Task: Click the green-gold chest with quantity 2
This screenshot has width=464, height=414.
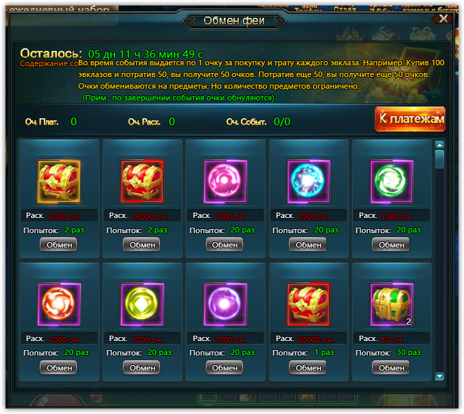Action: click(x=391, y=304)
